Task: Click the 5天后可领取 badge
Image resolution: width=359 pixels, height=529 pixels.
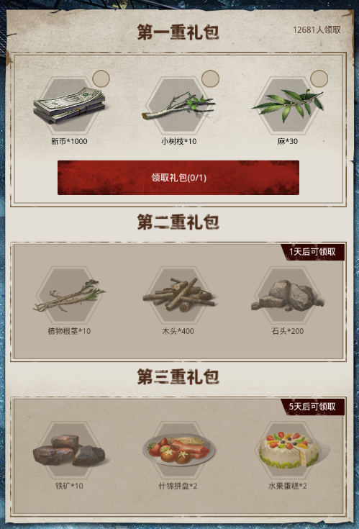Action: 312,407
